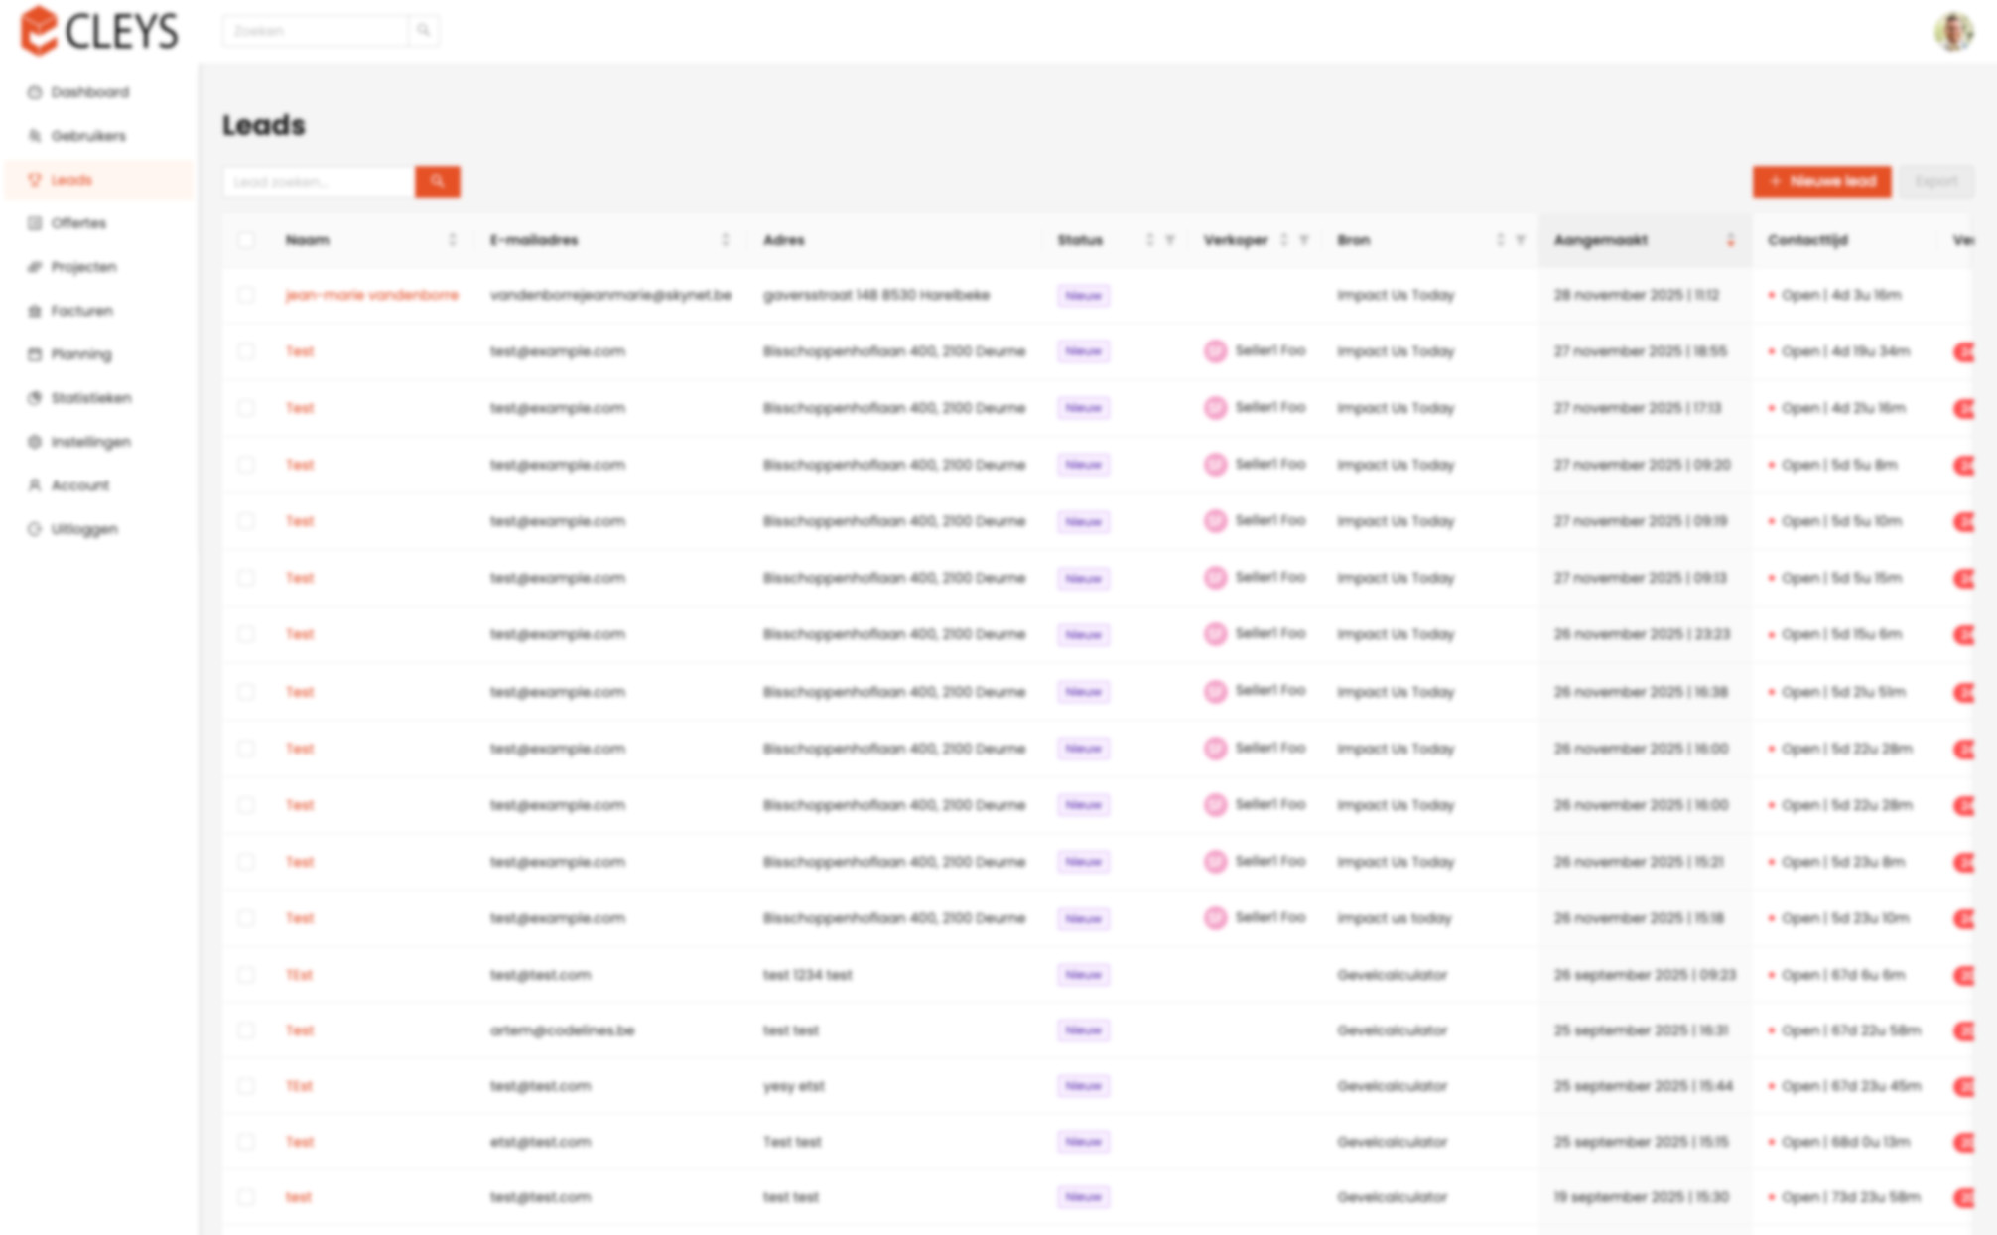Select the checkbox on the artem@codelines.be row

click(x=246, y=1030)
